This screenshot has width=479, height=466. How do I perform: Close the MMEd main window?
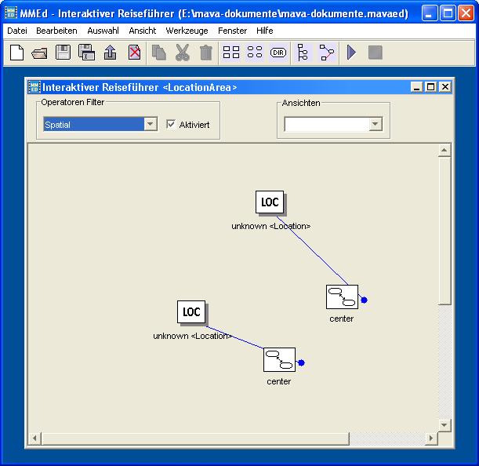(466, 13)
